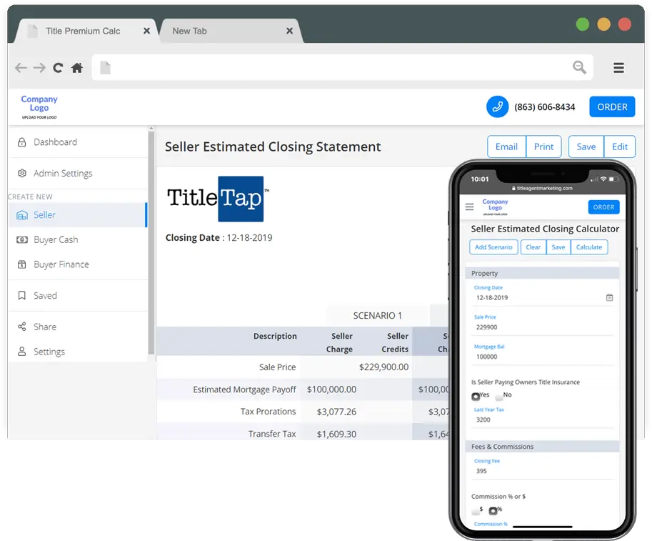Click the sidebar vertical scrollbar
This screenshot has height=541, width=652.
tap(151, 242)
